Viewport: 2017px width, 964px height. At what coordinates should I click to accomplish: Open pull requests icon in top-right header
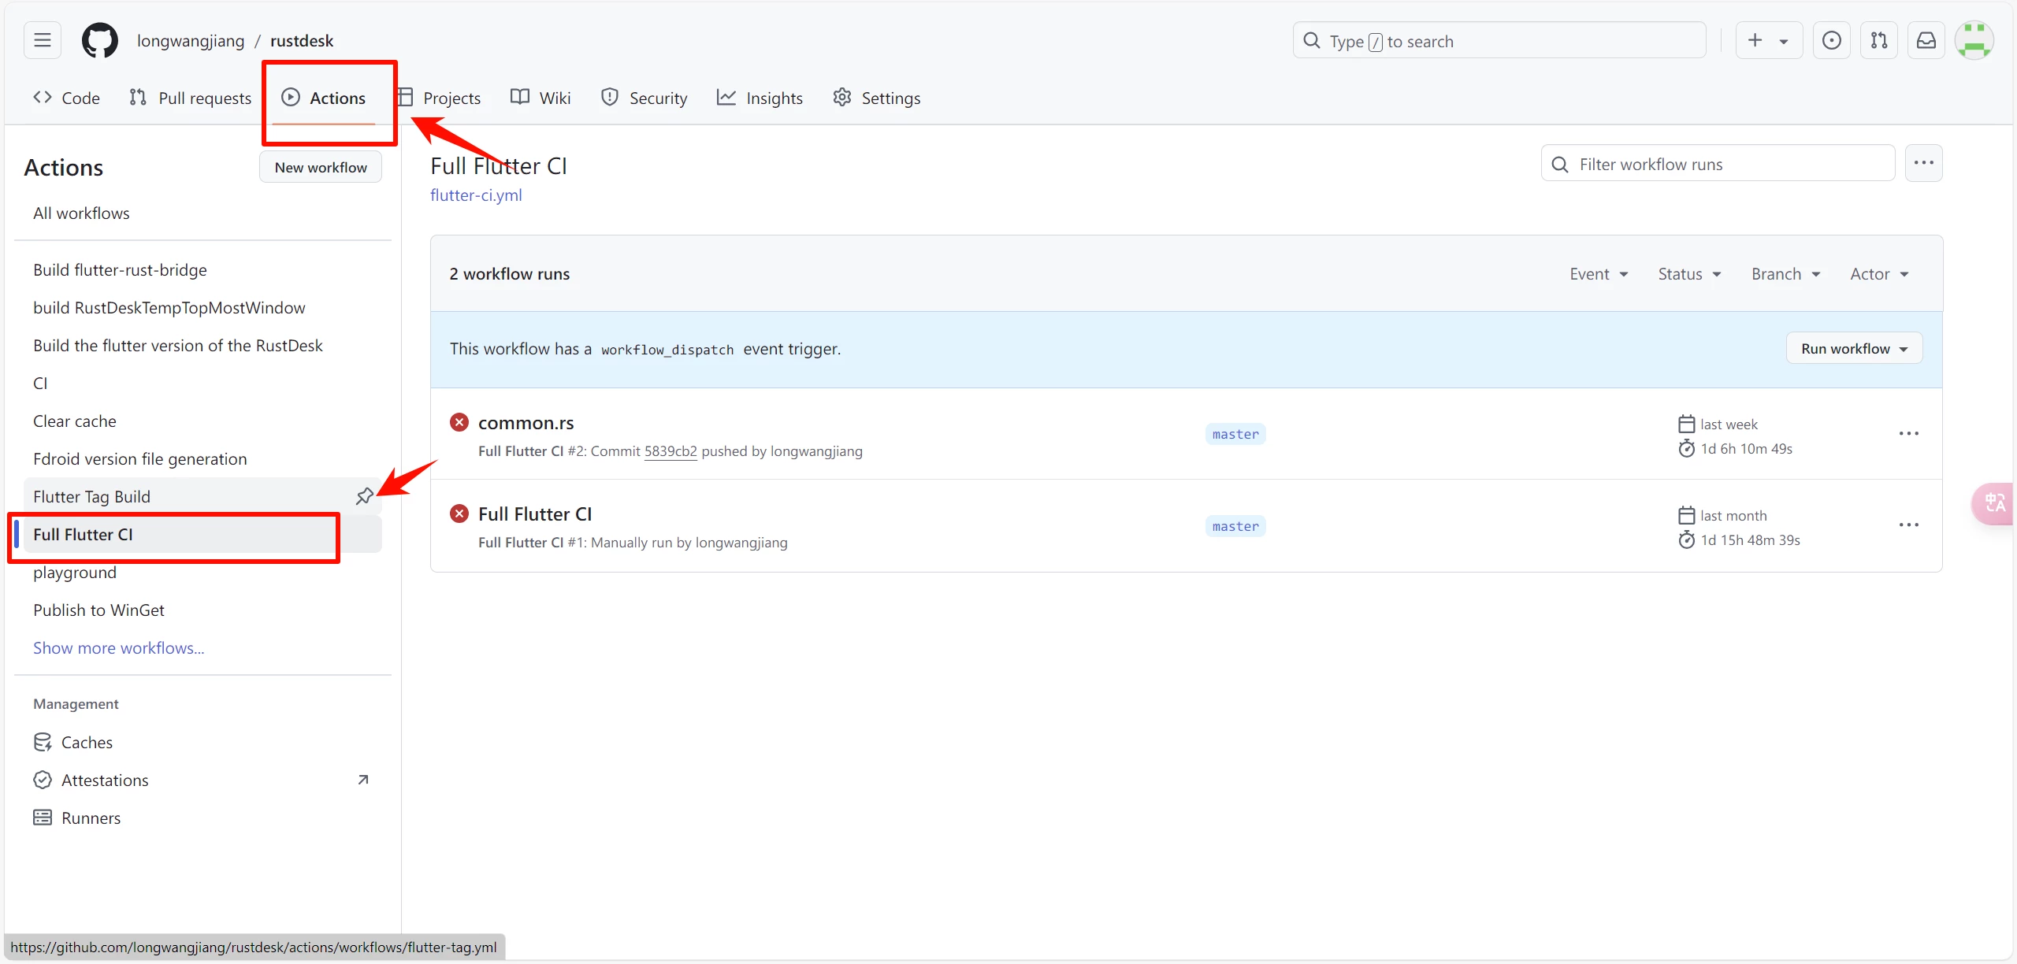1879,40
